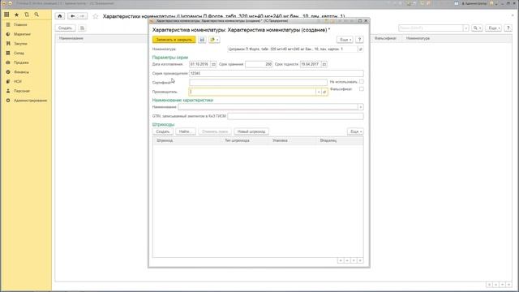Sort by the Штрихкод column header
This screenshot has height=292, width=519.
[x=188, y=140]
